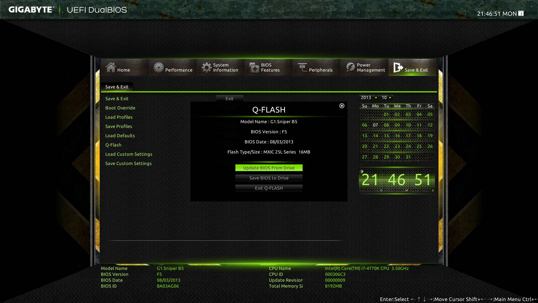Screen dimensions: 538x303
Task: Open the year 2013 dropdown
Action: pos(369,97)
